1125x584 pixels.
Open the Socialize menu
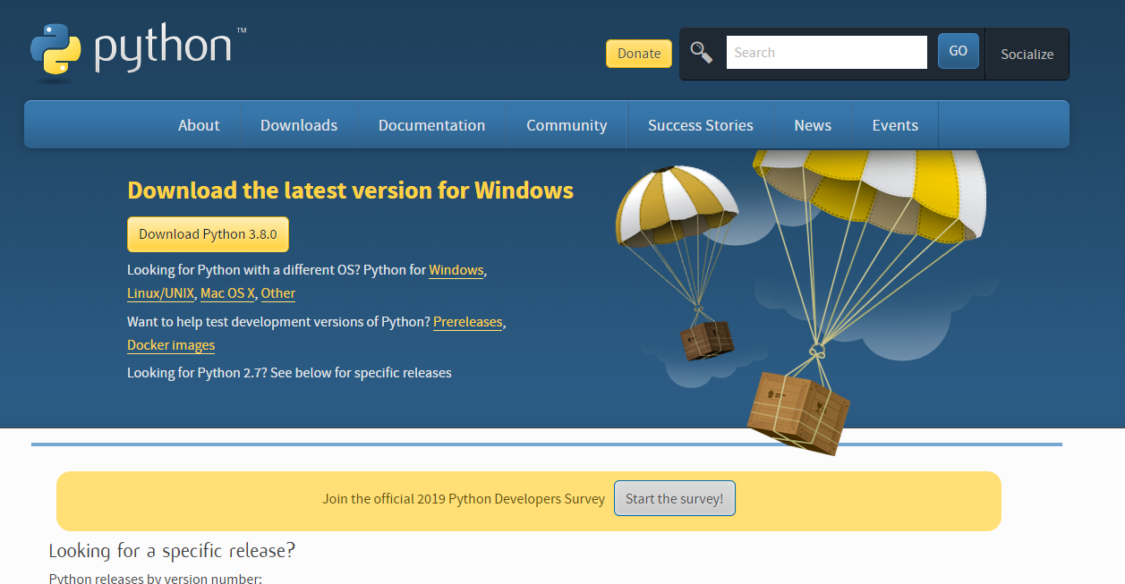point(1027,54)
